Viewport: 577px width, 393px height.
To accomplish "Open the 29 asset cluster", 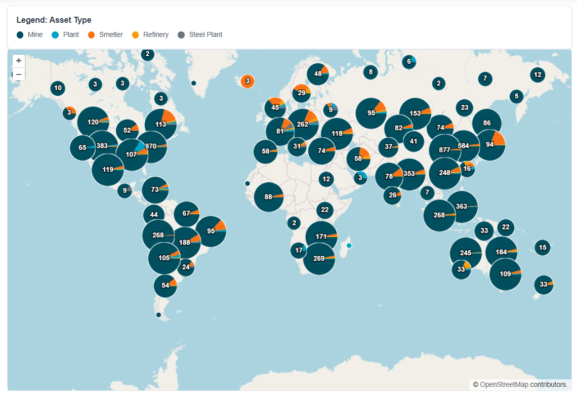I will [x=301, y=93].
